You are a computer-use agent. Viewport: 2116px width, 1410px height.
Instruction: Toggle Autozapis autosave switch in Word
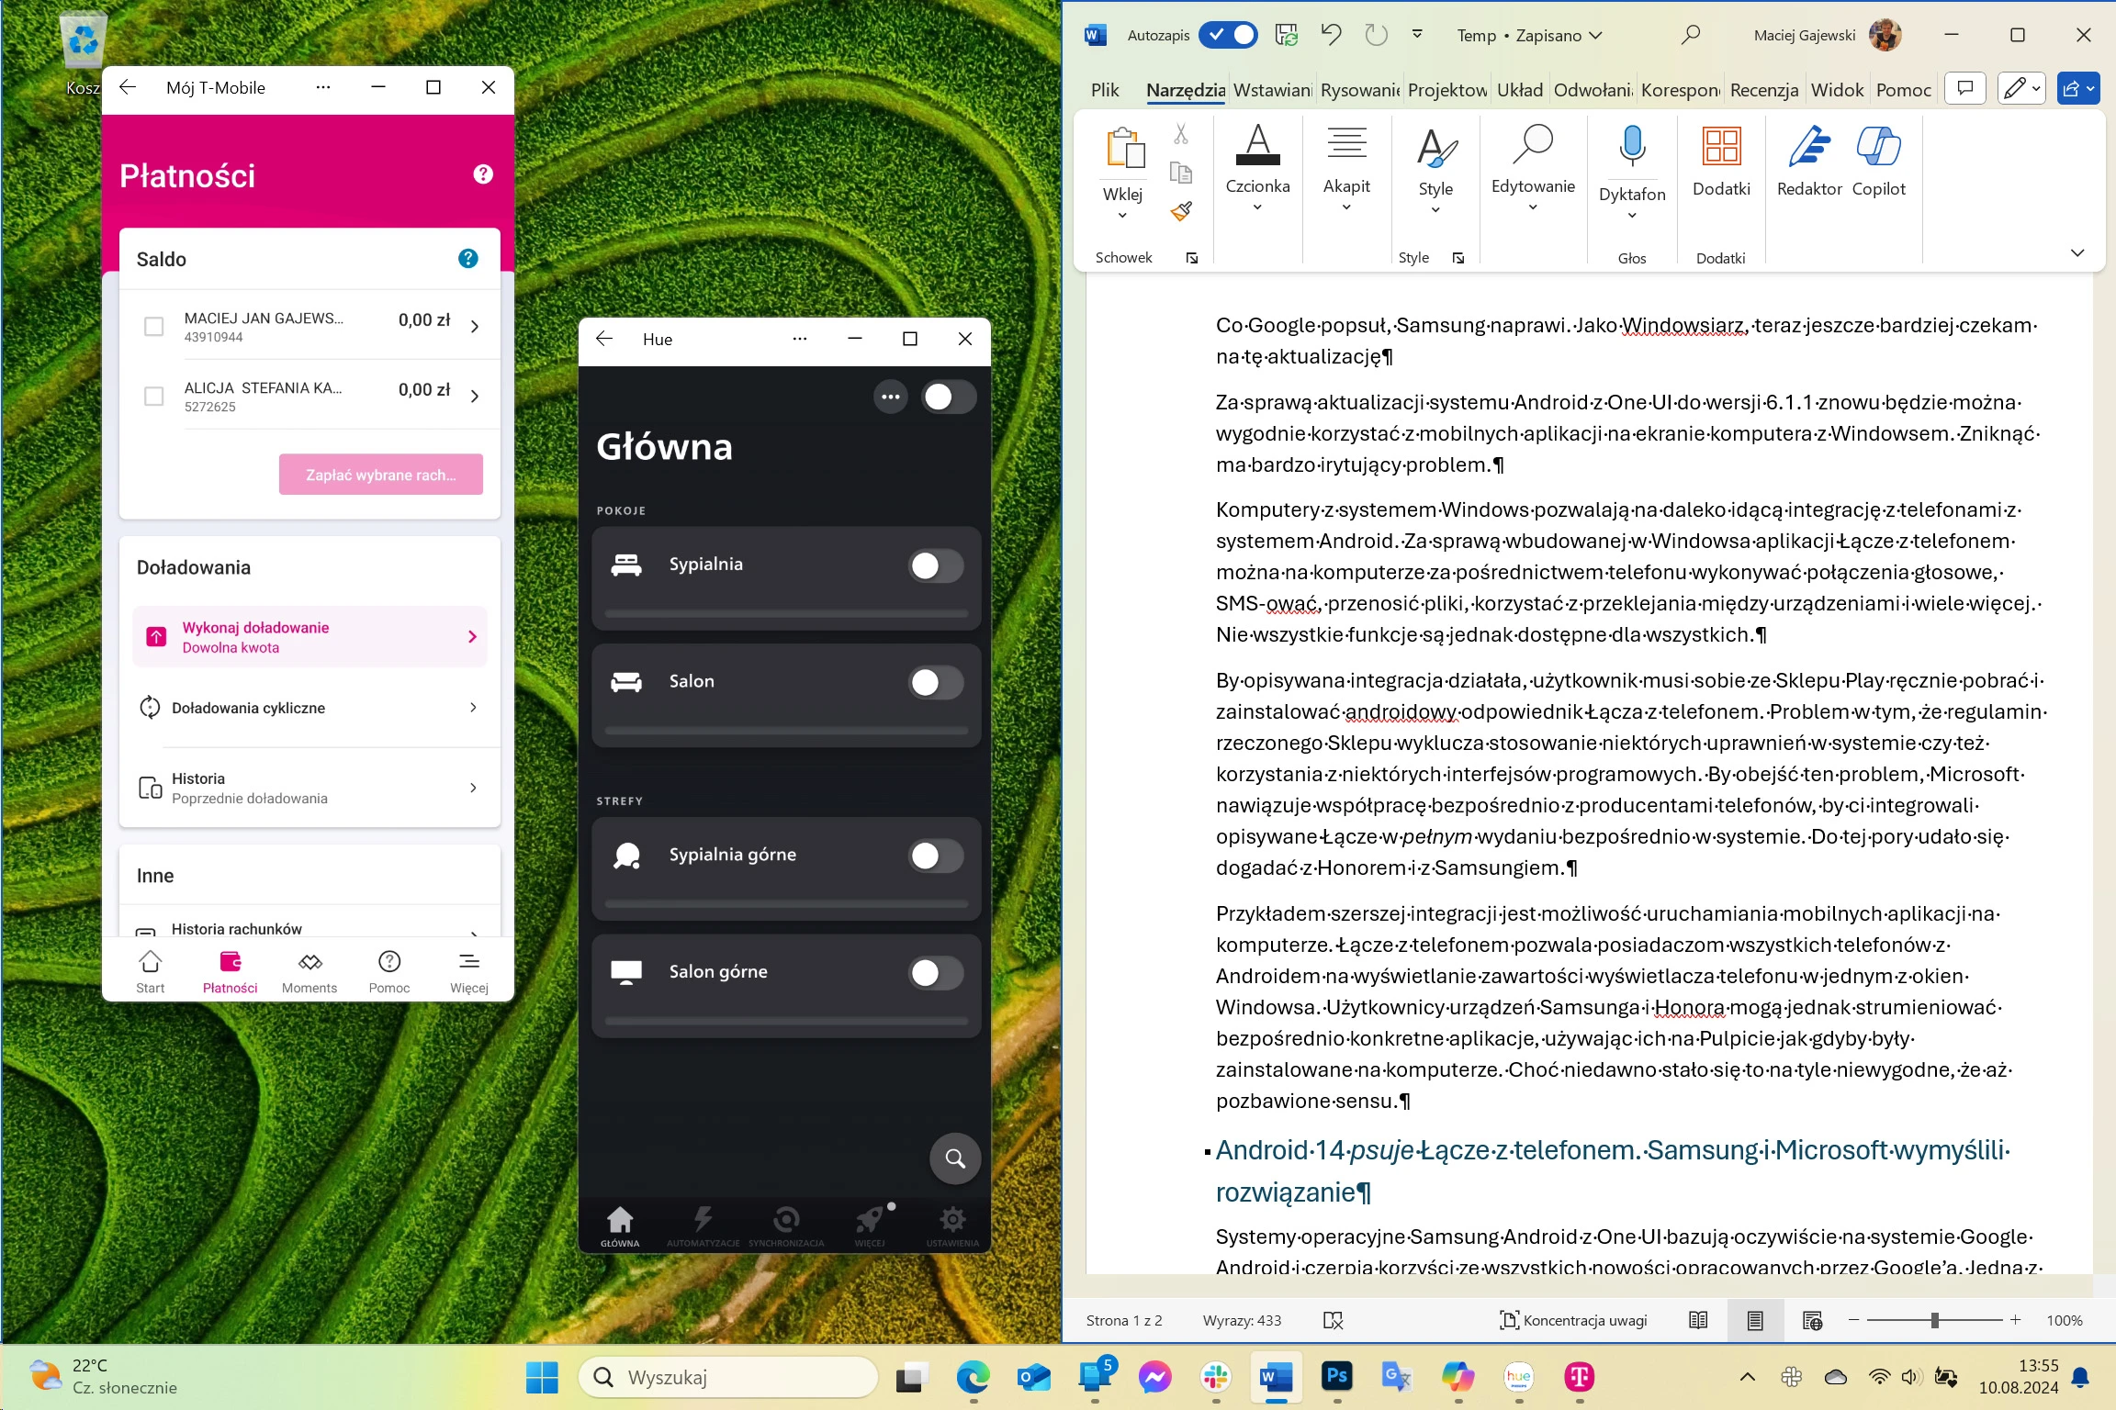1228,35
